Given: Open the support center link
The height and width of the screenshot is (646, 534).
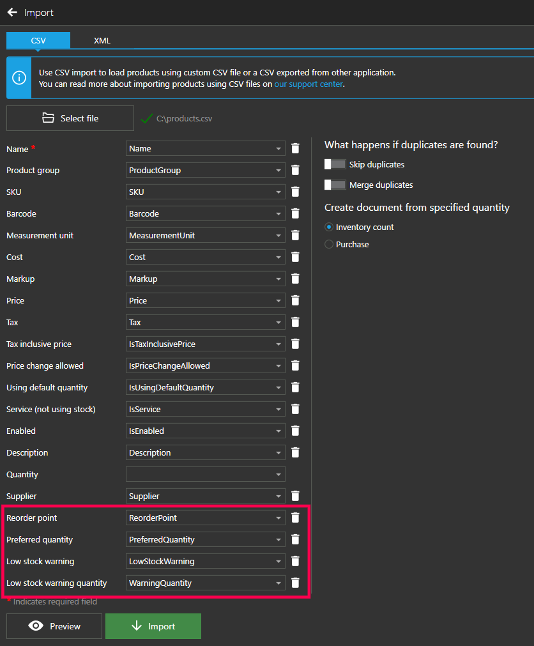Looking at the screenshot, I should pos(309,84).
